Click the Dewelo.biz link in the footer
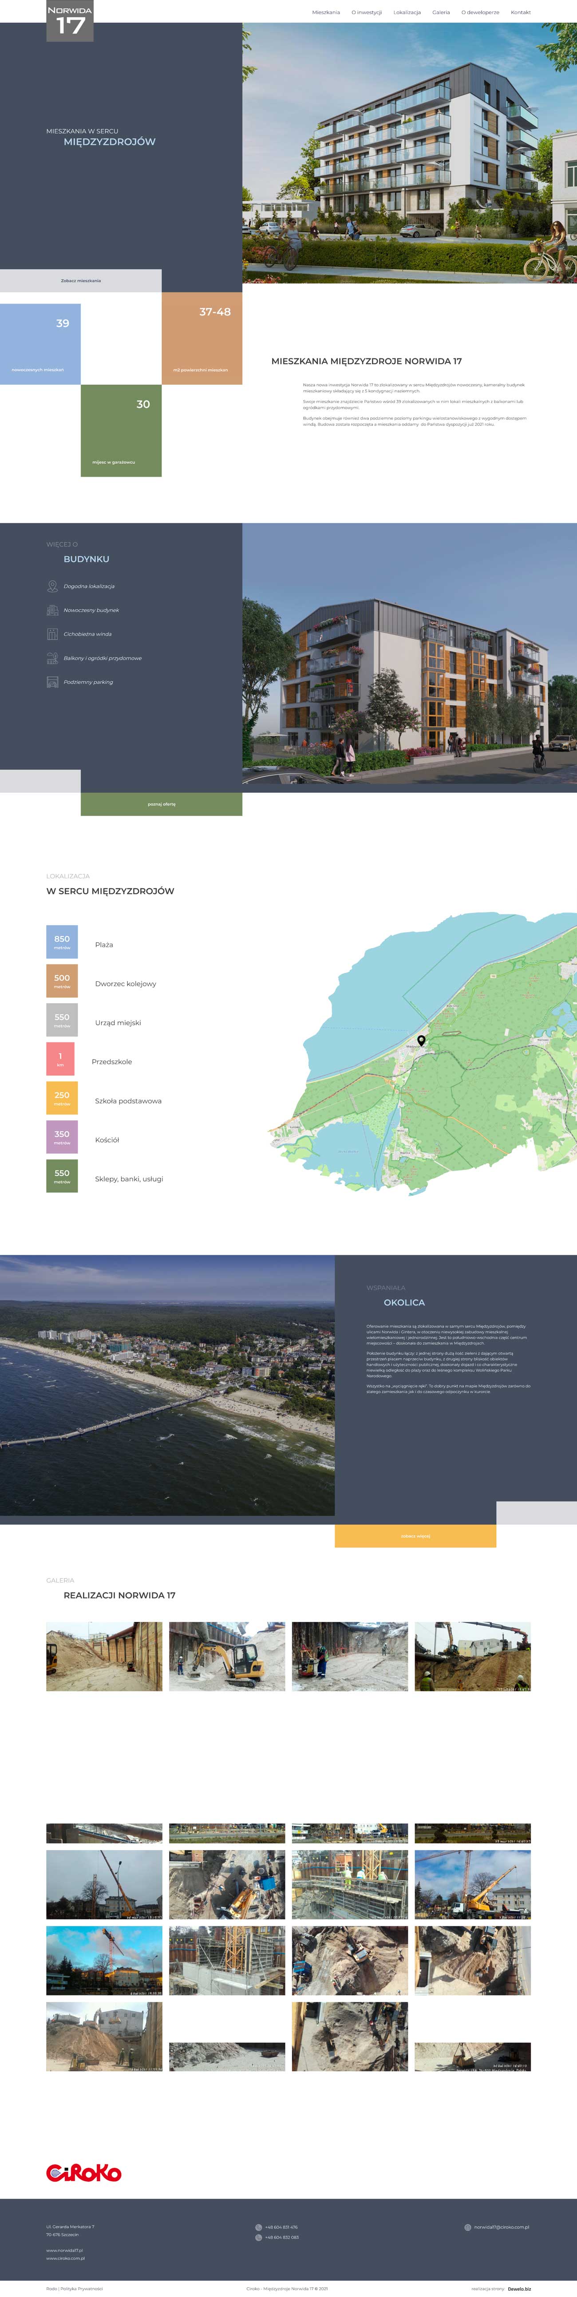 519,2288
